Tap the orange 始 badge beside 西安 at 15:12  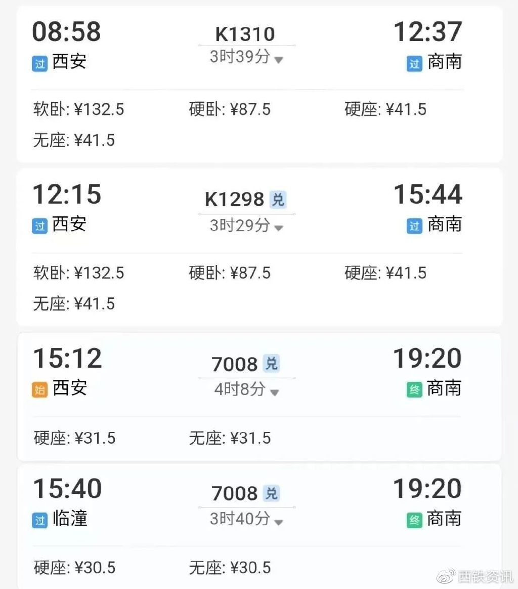40,389
